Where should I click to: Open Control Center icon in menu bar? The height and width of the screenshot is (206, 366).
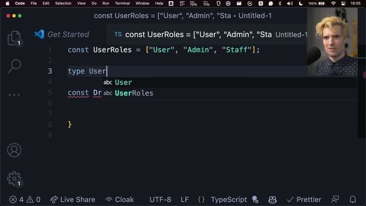tap(343, 3)
